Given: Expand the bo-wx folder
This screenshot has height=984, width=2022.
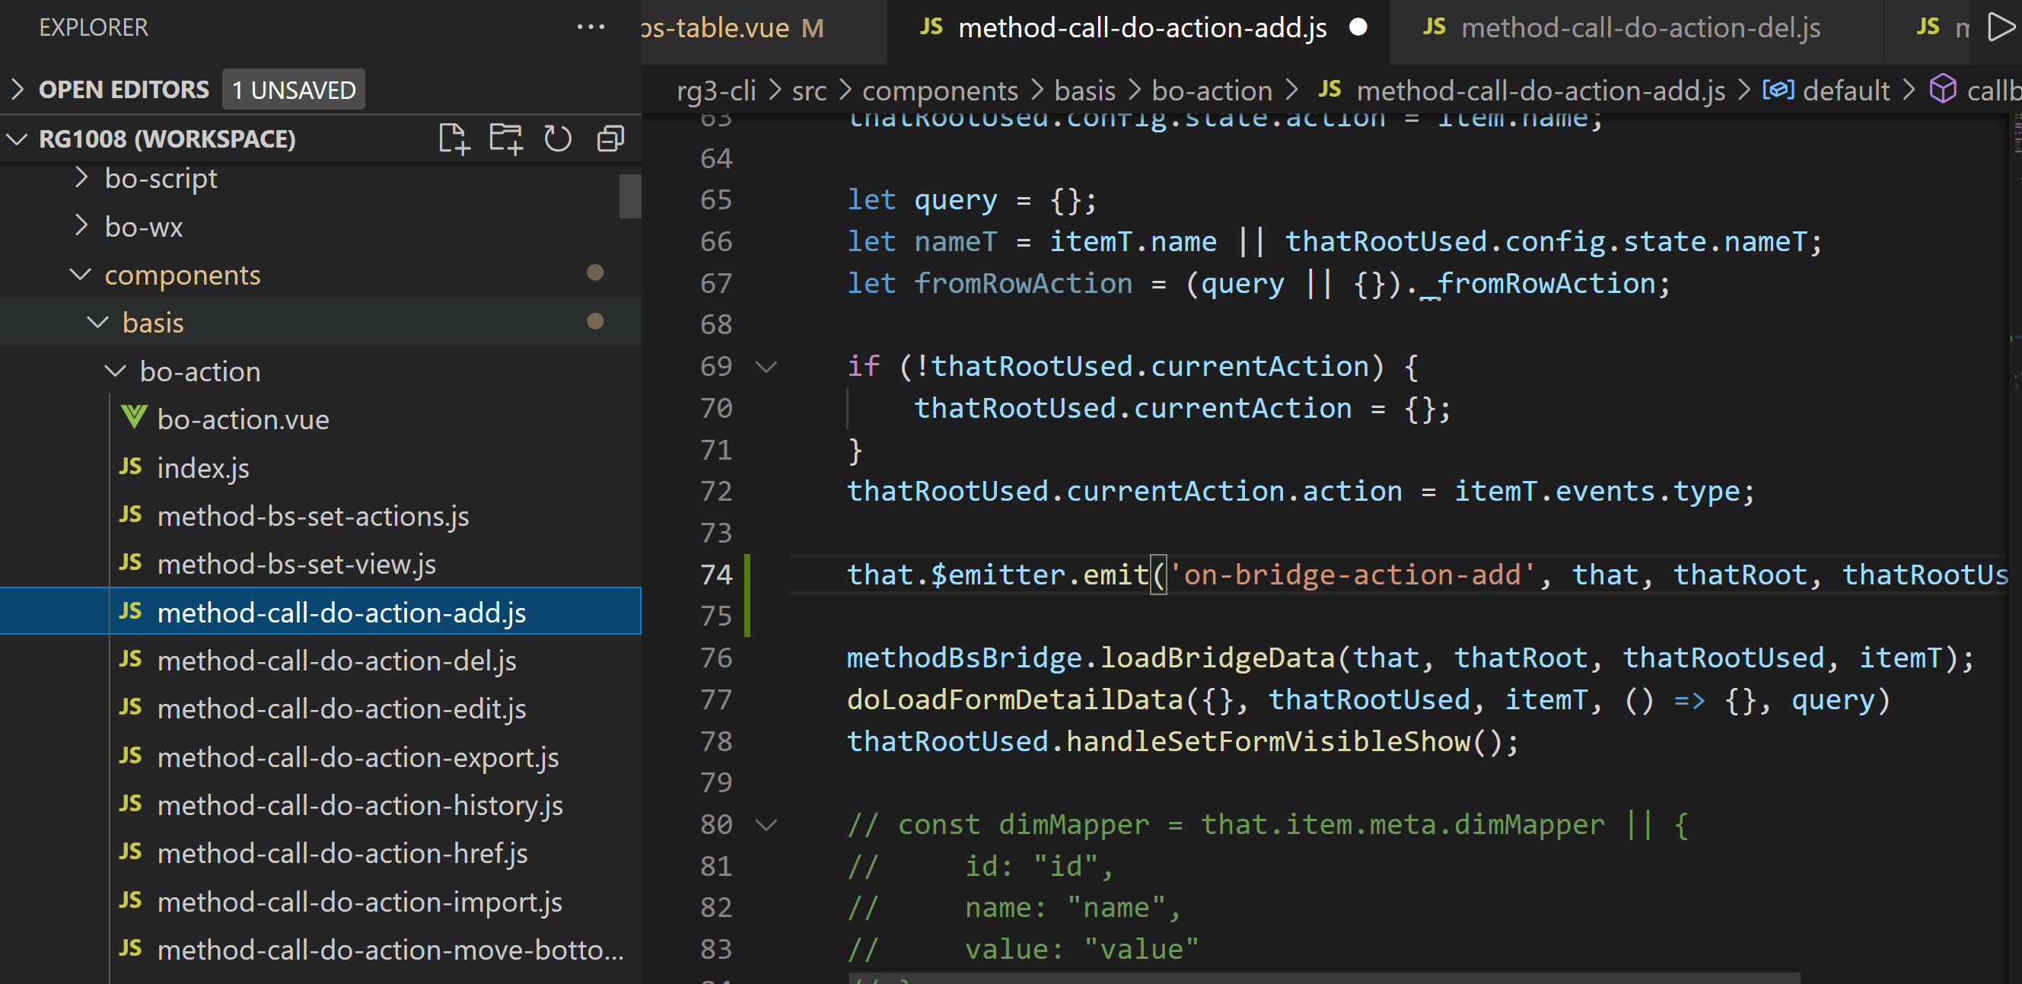Looking at the screenshot, I should [x=80, y=226].
